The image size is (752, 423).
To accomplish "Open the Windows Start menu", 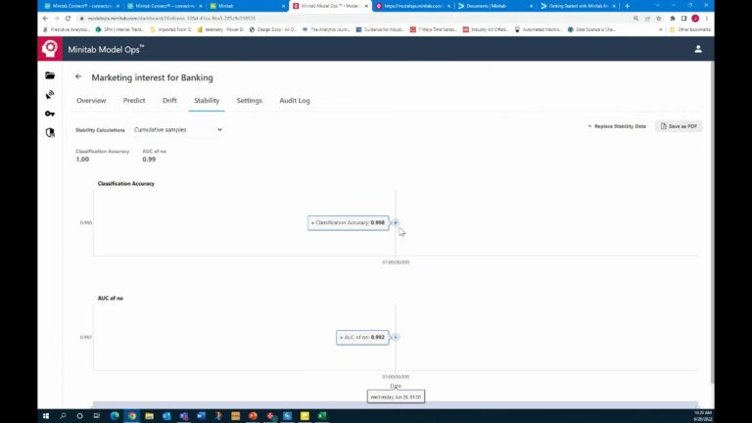I will pyautogui.click(x=46, y=416).
